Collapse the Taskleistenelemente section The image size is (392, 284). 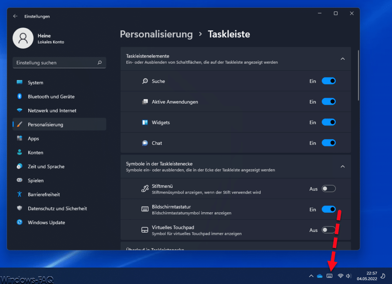(343, 59)
